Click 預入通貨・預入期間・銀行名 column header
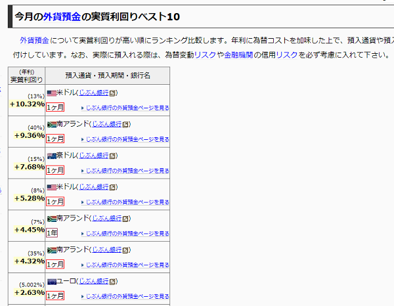The height and width of the screenshot is (306, 394). click(x=108, y=76)
